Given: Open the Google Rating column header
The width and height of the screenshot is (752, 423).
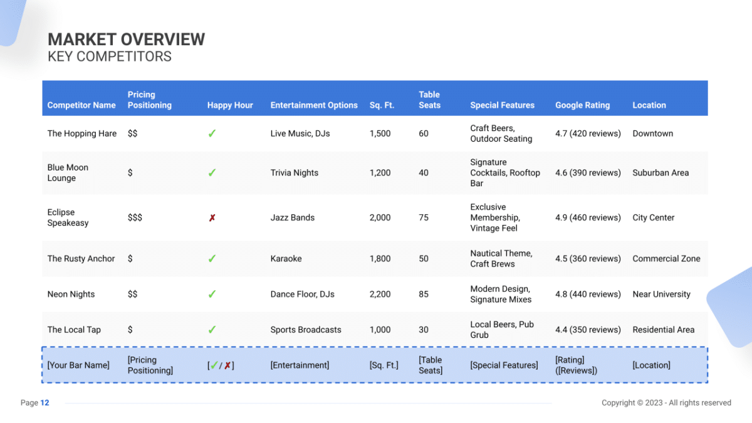Looking at the screenshot, I should pos(582,105).
